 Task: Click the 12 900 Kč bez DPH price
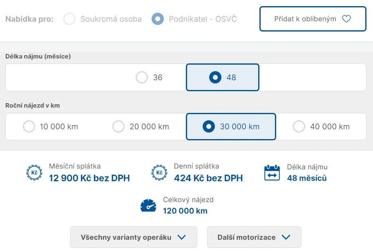[89, 178]
